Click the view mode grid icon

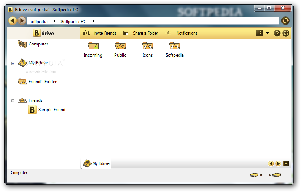pos(259,33)
